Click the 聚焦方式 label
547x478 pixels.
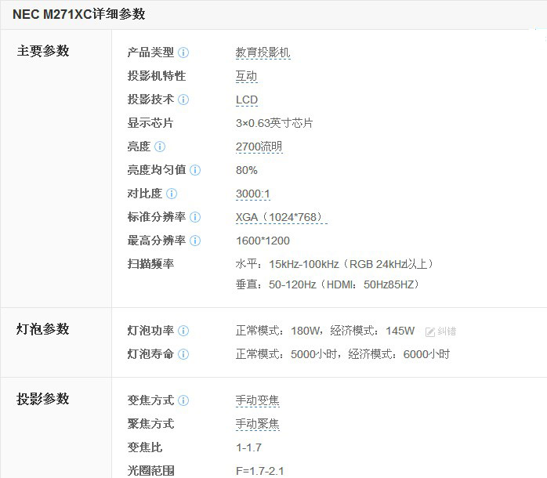pos(150,424)
